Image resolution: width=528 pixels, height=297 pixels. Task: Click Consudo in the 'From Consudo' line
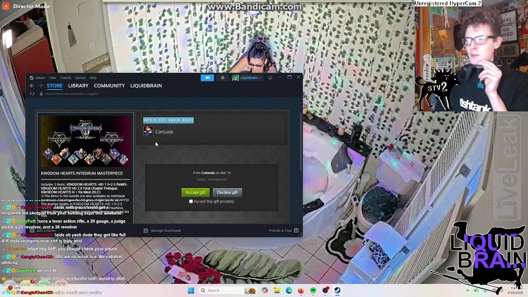click(x=208, y=173)
